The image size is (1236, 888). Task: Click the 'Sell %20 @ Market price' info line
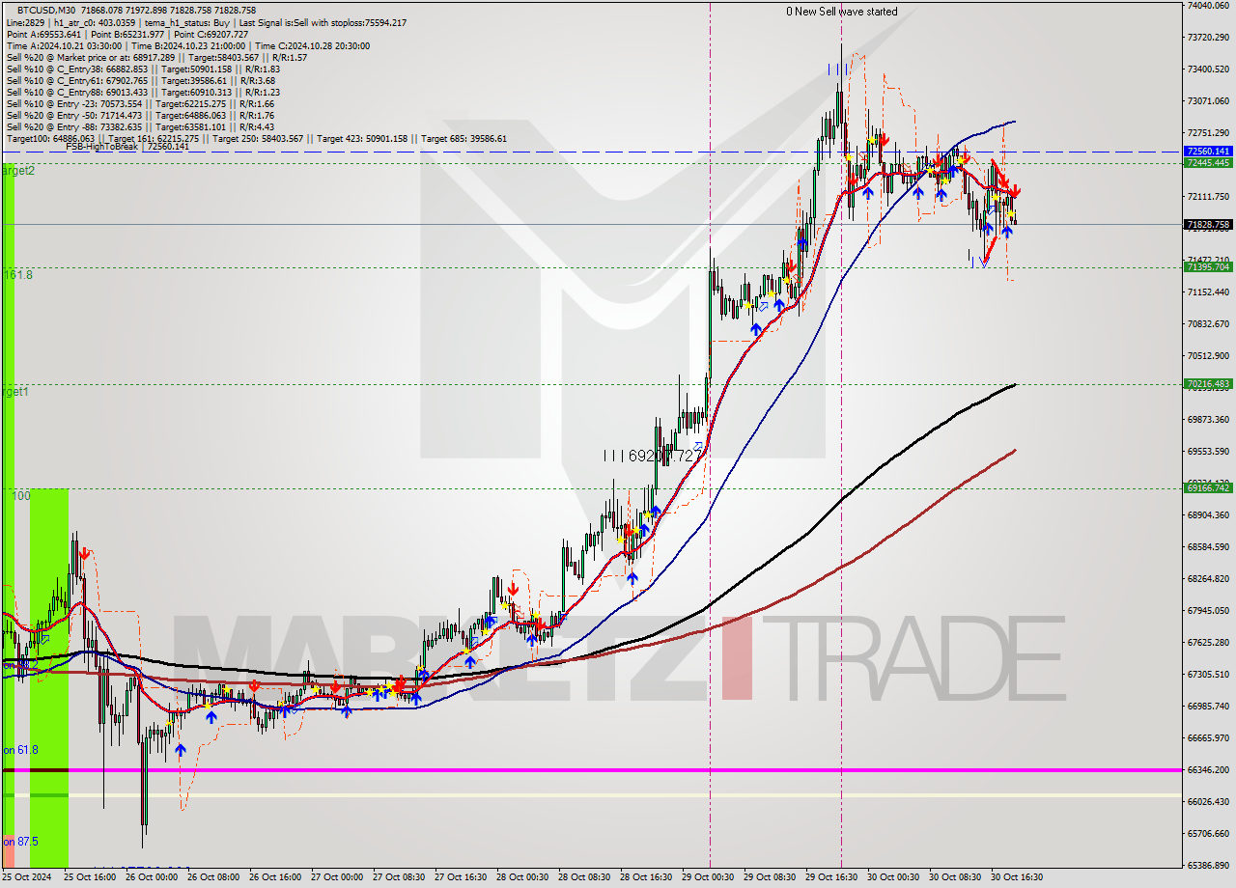(156, 57)
